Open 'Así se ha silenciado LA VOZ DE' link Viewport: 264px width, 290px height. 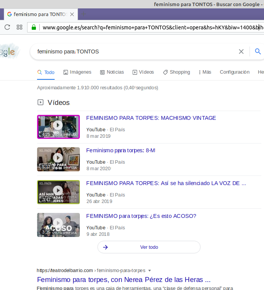pos(166,183)
